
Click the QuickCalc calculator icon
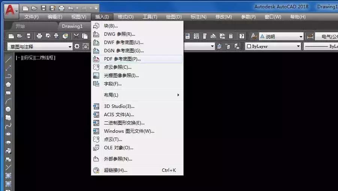point(231,36)
